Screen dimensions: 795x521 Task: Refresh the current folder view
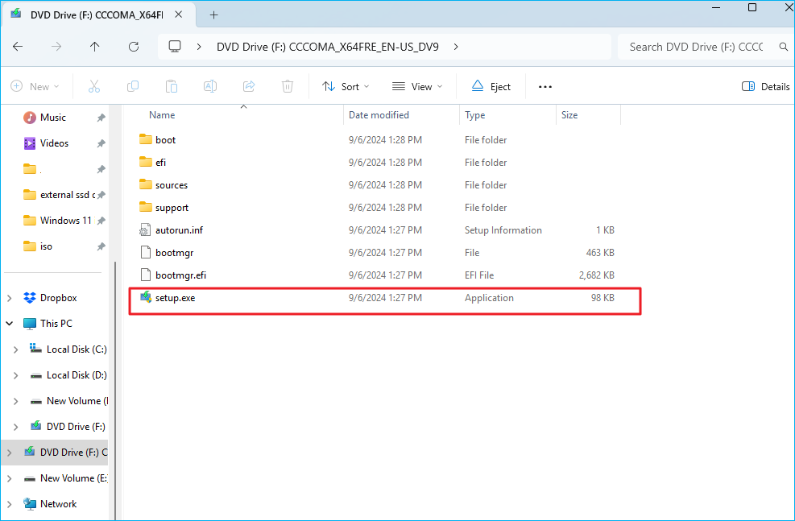point(134,47)
